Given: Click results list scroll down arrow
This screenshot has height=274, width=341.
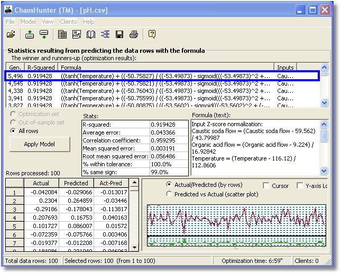Looking at the screenshot, I should pos(324,102).
